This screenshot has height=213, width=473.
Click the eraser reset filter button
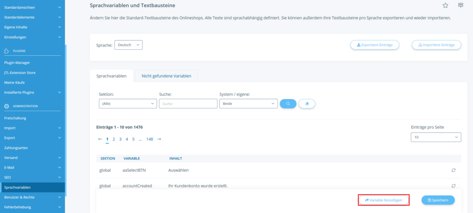pyautogui.click(x=307, y=104)
